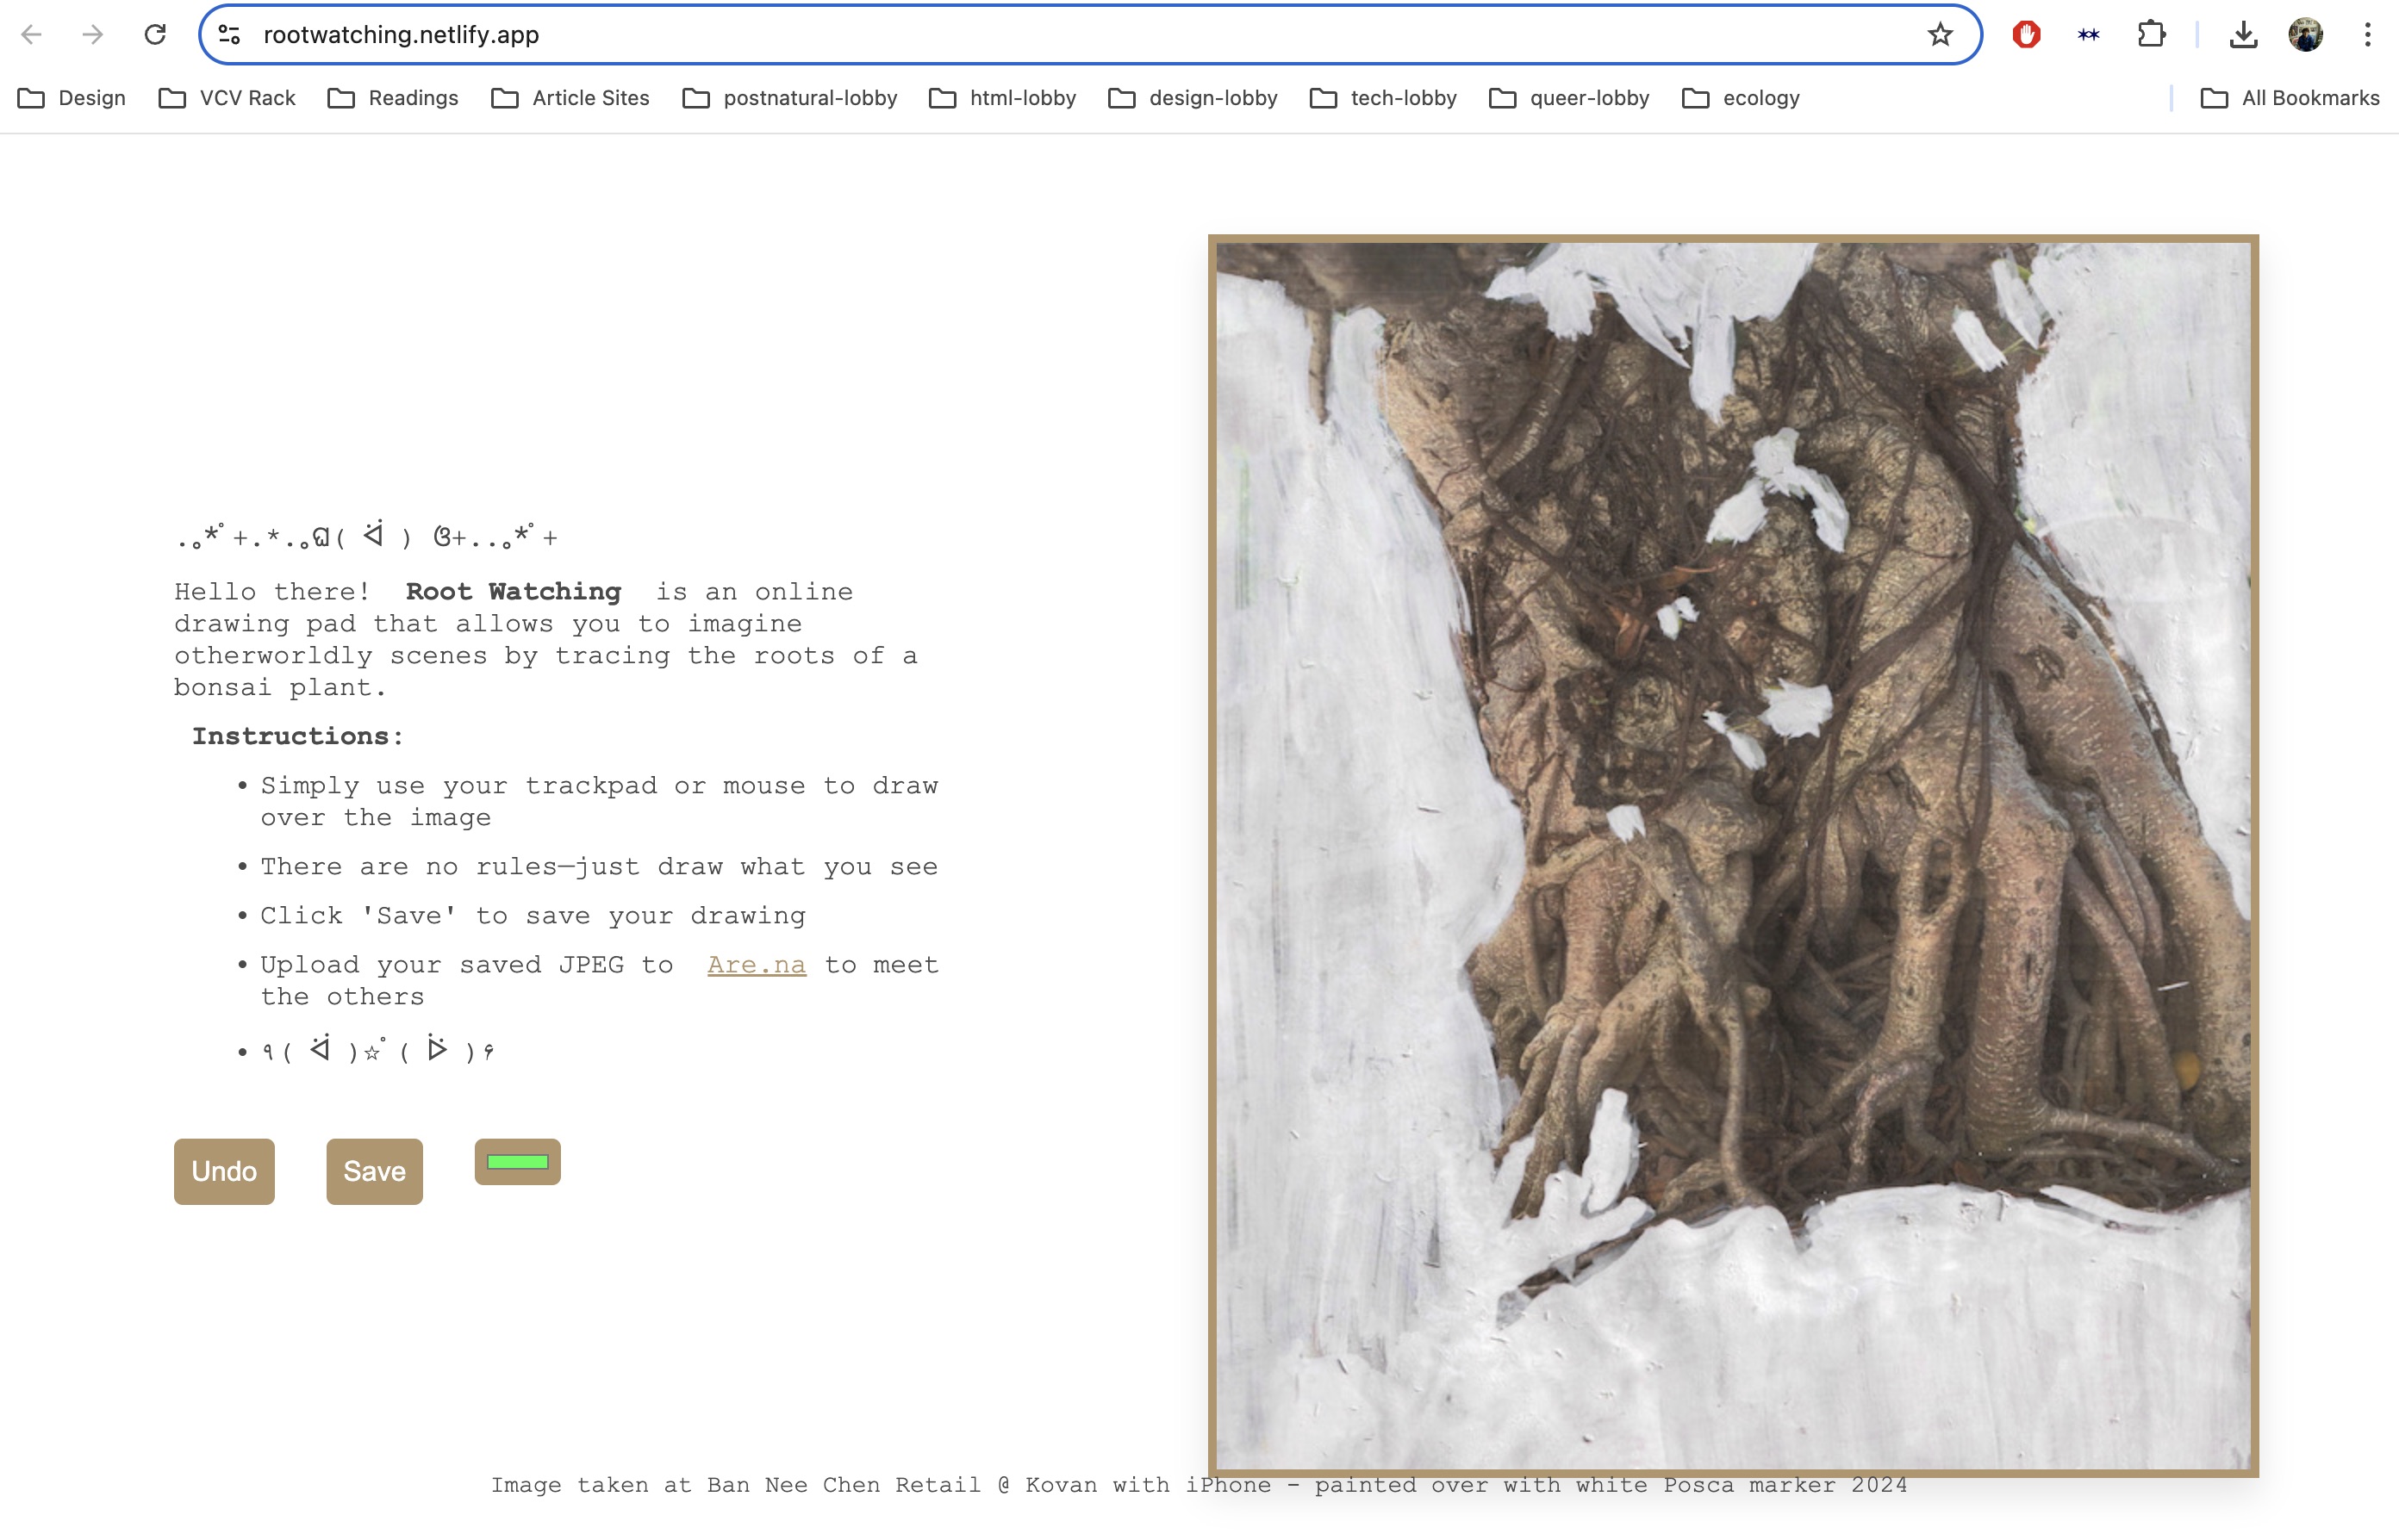Open the green brush color picker
This screenshot has height=1540, width=2399.
tap(517, 1162)
